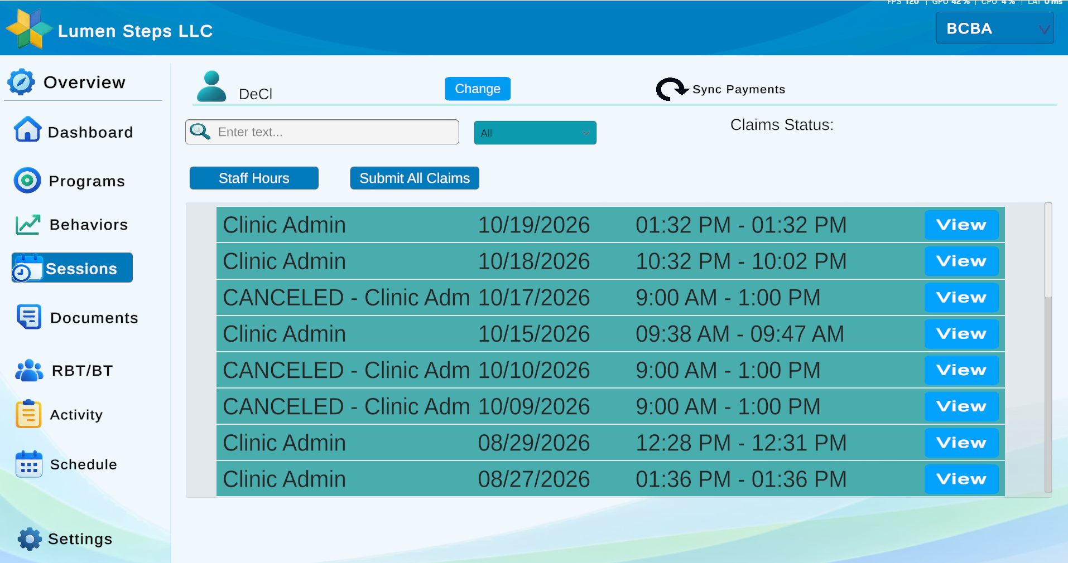Viewport: 1068px width, 563px height.
Task: View the canceled 10/17/2026 session
Action: pyautogui.click(x=961, y=297)
